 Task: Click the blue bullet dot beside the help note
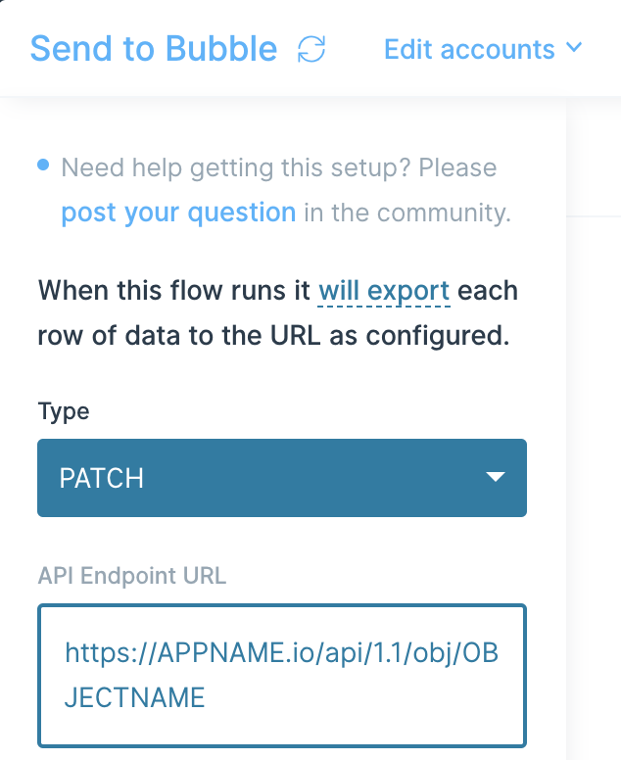pos(43,165)
